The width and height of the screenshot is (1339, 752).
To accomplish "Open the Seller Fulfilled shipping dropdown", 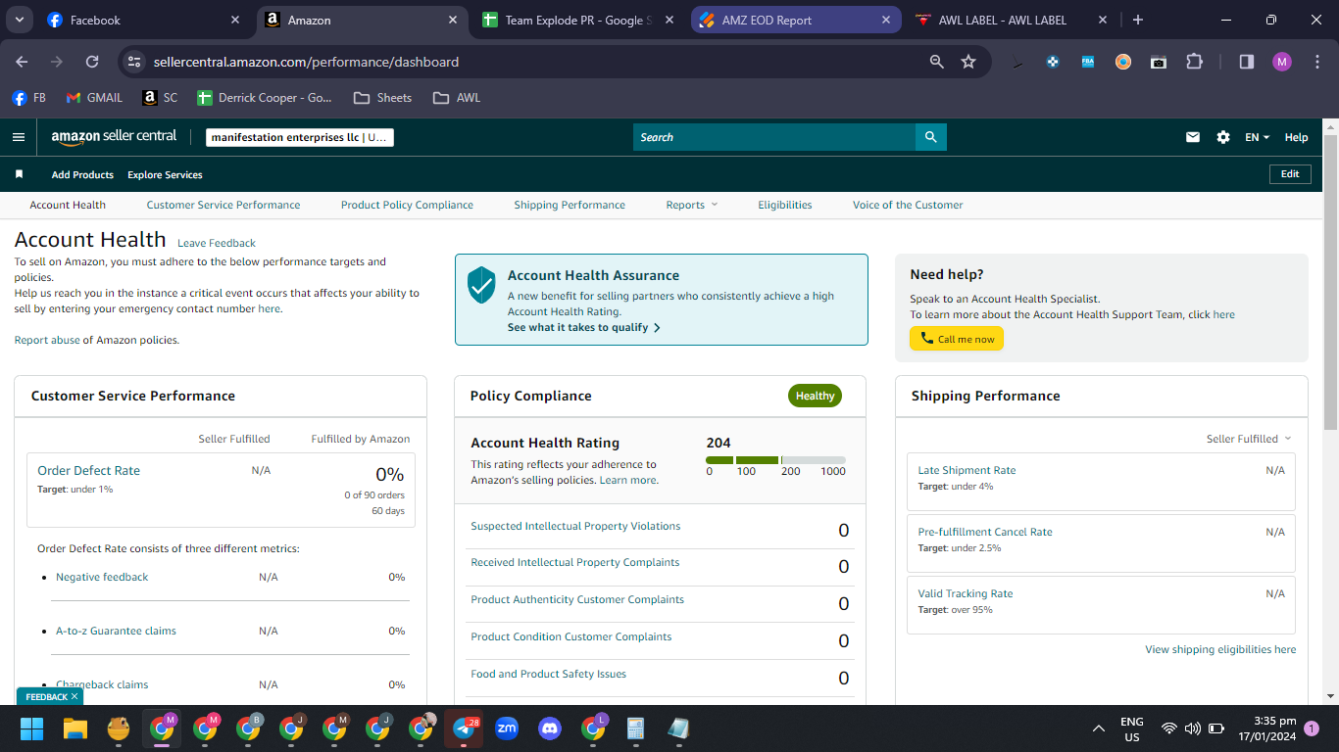I will point(1249,439).
